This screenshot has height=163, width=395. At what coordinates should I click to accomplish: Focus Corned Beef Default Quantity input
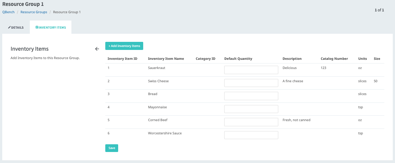coord(251,122)
